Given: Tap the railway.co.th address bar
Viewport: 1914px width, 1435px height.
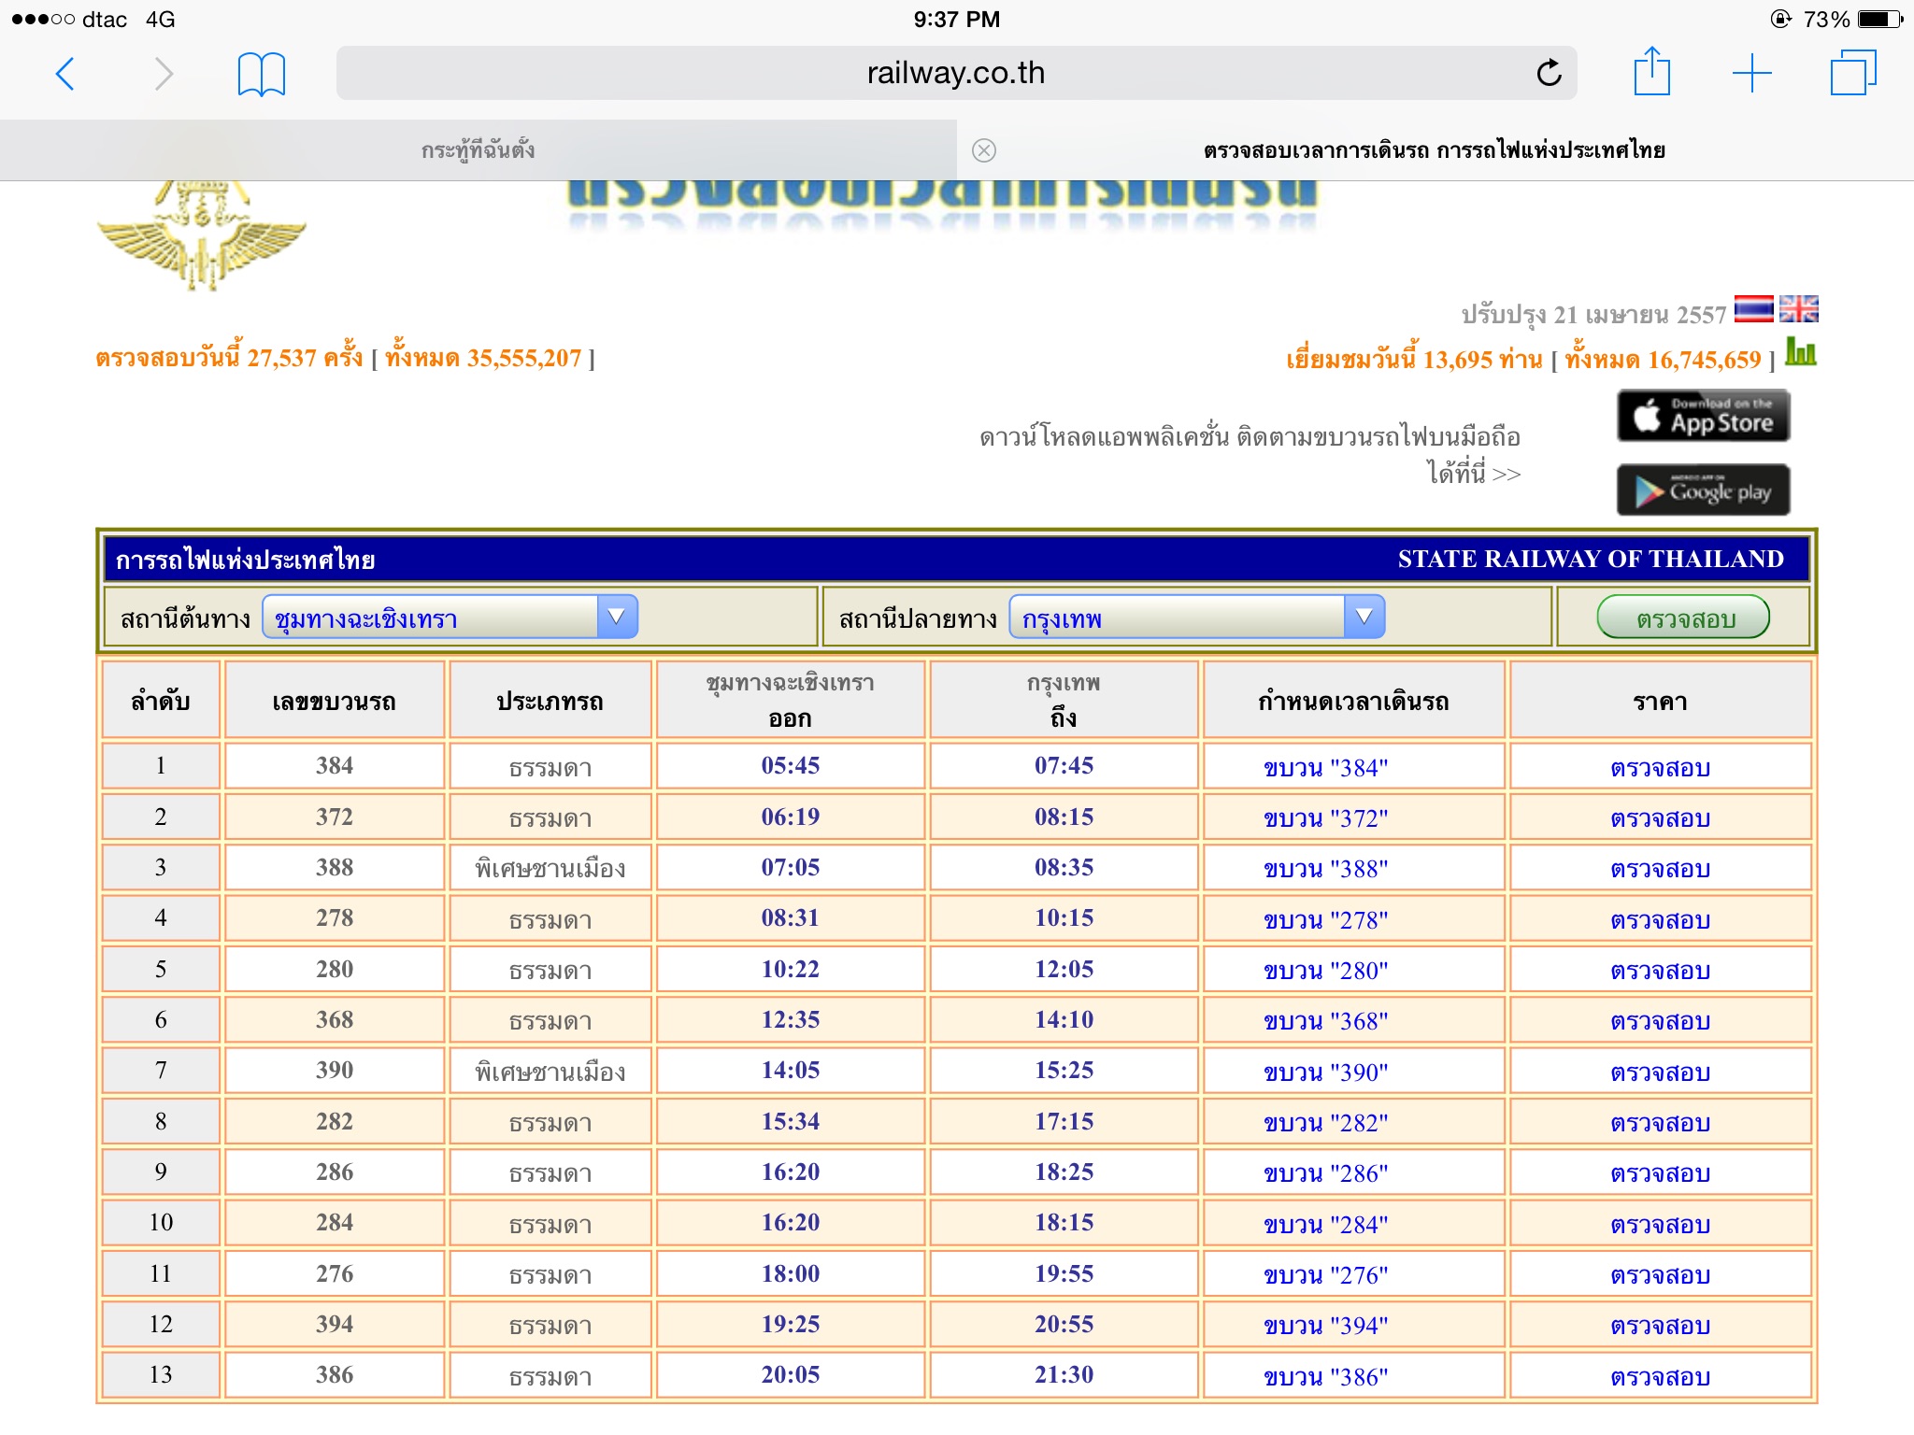Looking at the screenshot, I should [956, 73].
